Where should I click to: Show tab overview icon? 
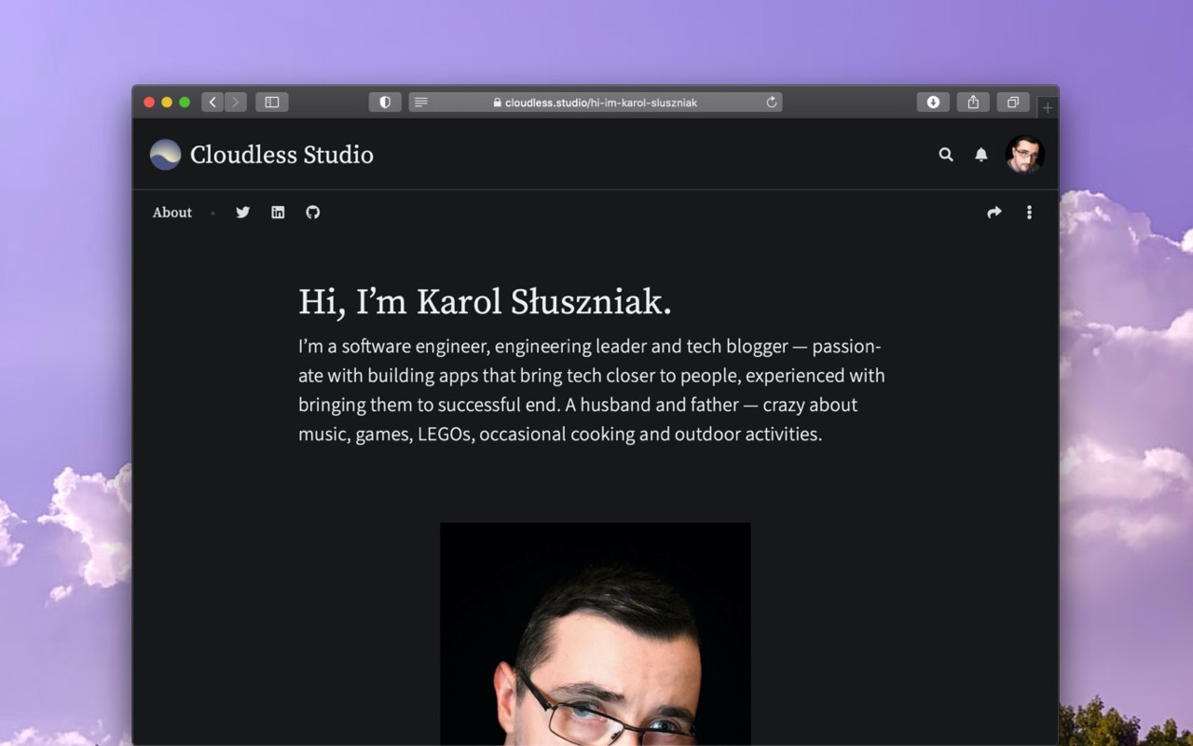(1013, 103)
